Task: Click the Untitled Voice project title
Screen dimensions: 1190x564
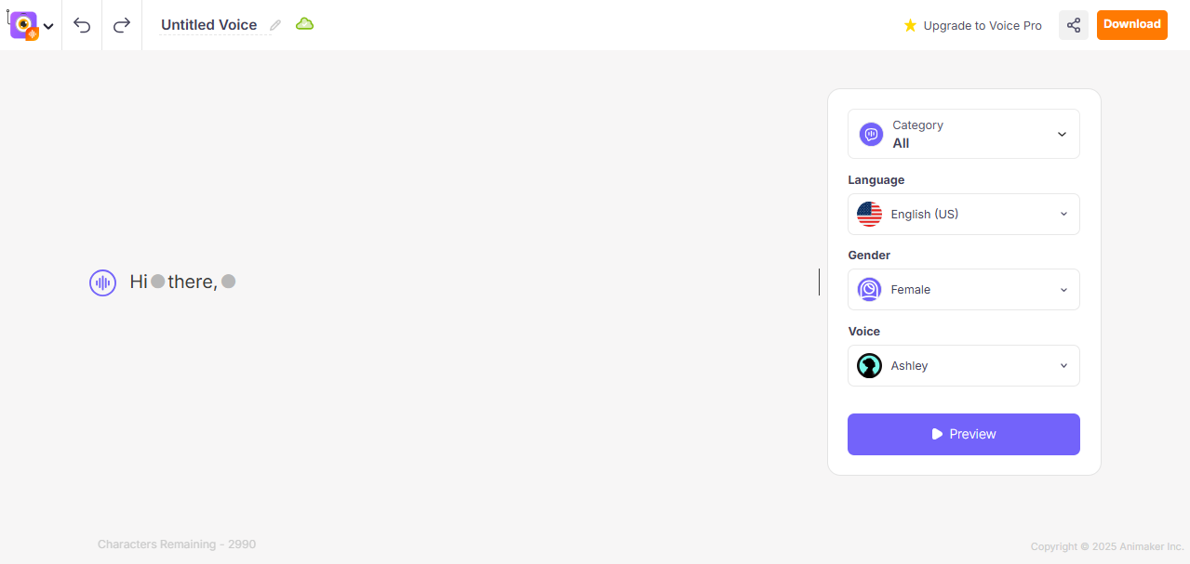Action: (x=208, y=25)
